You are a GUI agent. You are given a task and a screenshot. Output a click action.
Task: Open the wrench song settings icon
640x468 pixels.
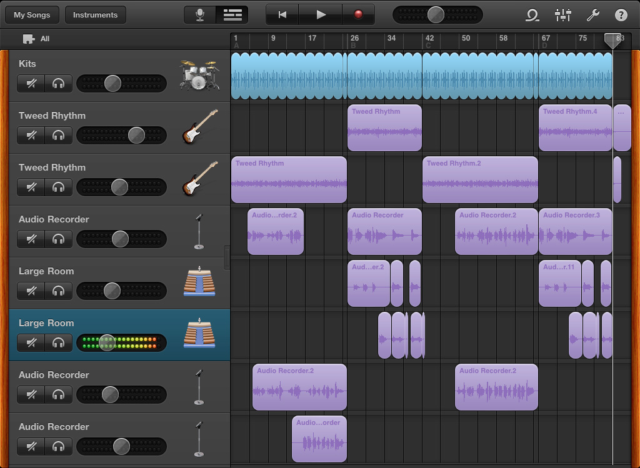[x=592, y=15]
